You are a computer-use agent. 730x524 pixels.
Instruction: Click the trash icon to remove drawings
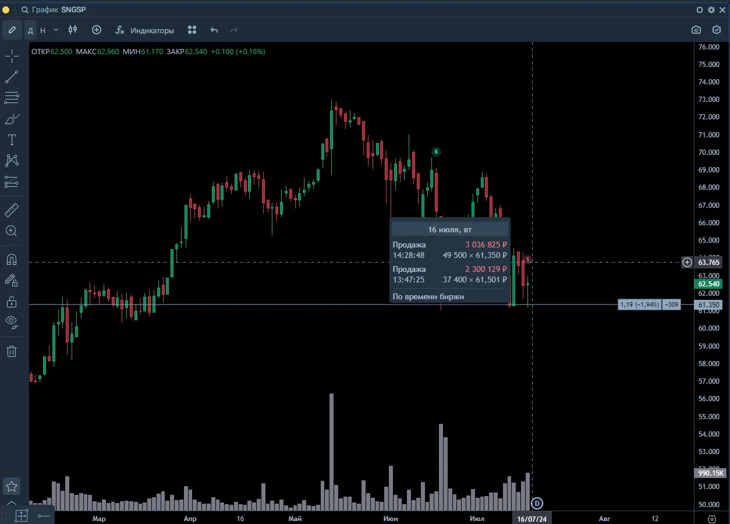pyautogui.click(x=12, y=351)
